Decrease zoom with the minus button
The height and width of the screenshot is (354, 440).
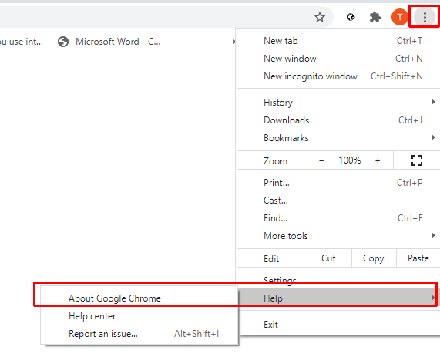click(321, 160)
